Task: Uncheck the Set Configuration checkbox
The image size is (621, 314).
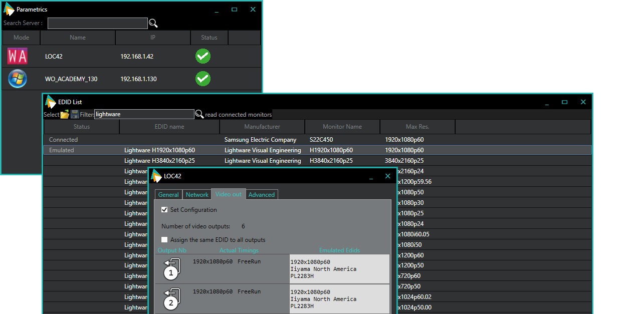Action: pyautogui.click(x=164, y=210)
